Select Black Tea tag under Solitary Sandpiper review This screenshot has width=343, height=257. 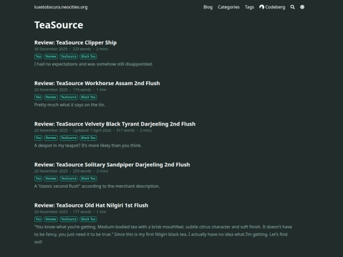88,178
